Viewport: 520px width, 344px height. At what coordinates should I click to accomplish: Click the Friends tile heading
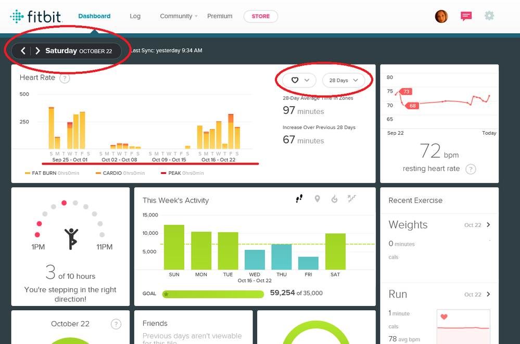(155, 323)
